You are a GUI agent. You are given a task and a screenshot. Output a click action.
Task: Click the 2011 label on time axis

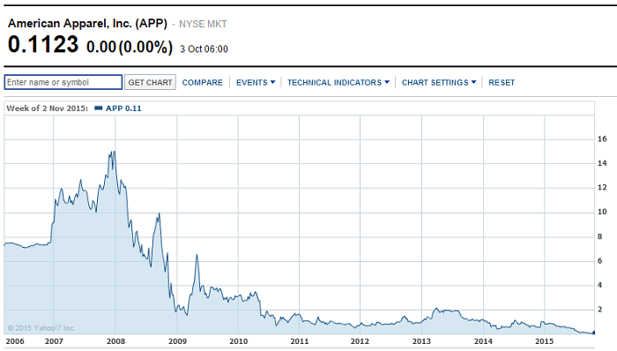point(300,341)
